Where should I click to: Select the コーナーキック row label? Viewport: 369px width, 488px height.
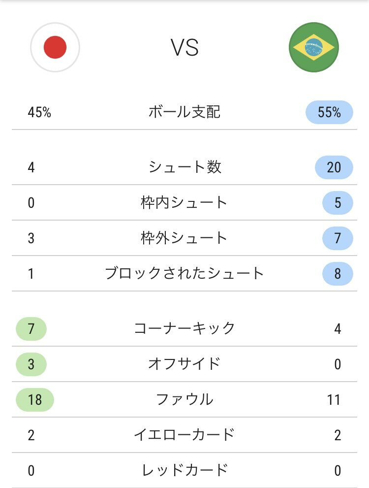coord(184,329)
